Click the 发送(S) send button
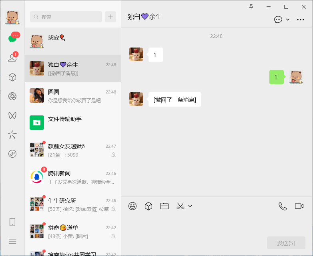Viewport: 313px width, 256px height. (x=286, y=243)
